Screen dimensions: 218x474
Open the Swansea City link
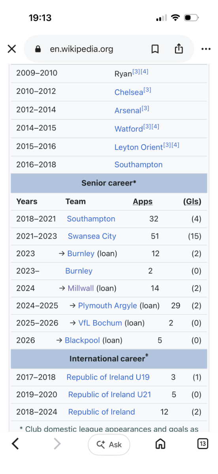point(92,236)
